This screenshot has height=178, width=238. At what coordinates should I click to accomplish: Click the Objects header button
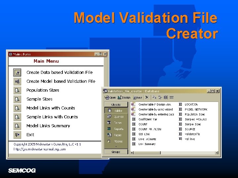point(116,104)
